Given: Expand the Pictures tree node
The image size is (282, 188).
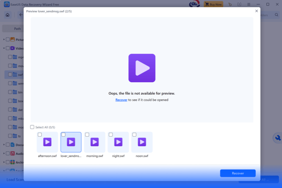Looking at the screenshot, I should [4, 40].
